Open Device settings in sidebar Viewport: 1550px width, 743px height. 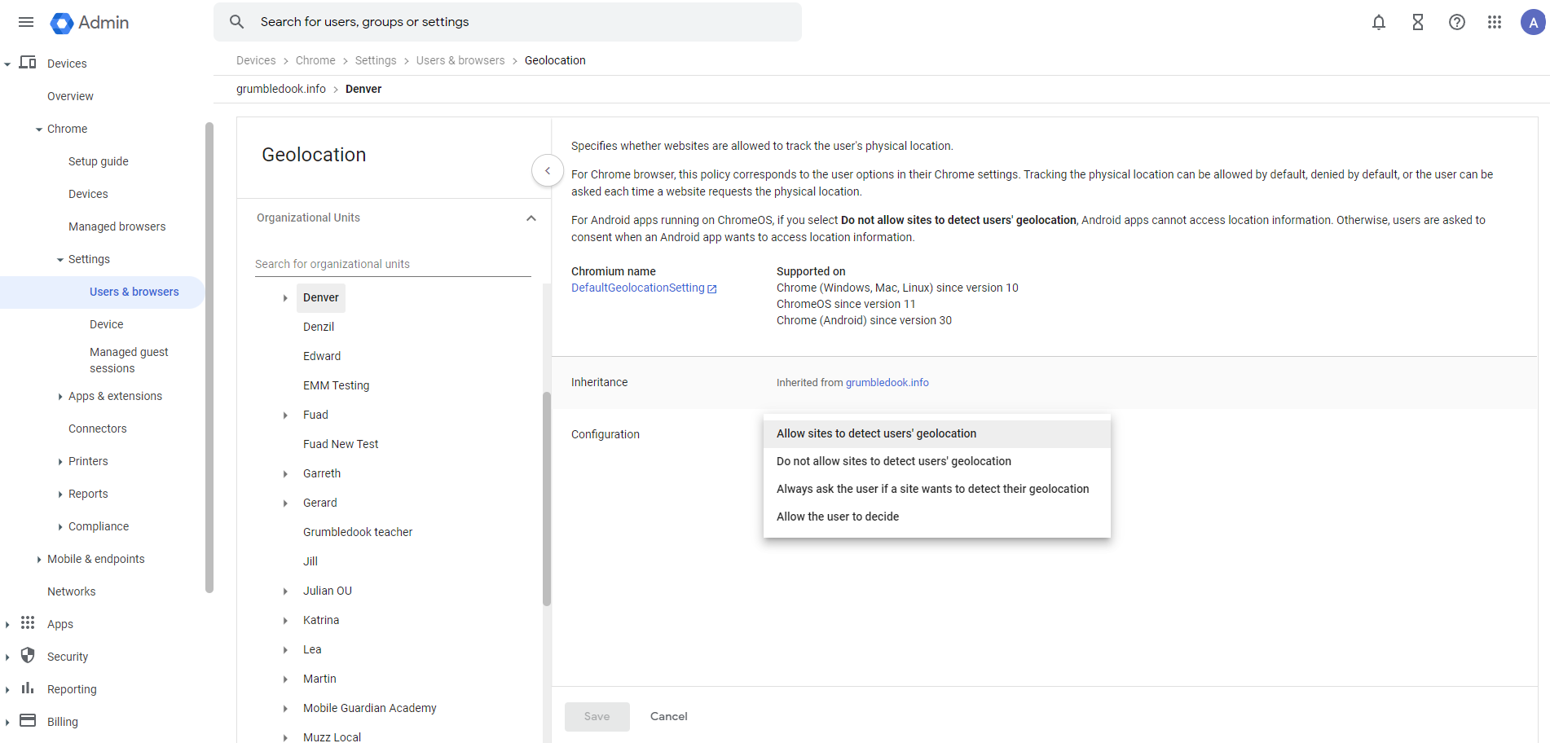coord(106,324)
